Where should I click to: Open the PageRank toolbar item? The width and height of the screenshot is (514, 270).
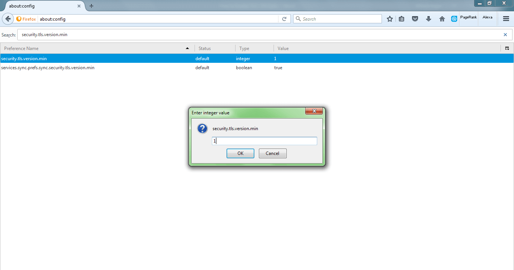pyautogui.click(x=468, y=17)
